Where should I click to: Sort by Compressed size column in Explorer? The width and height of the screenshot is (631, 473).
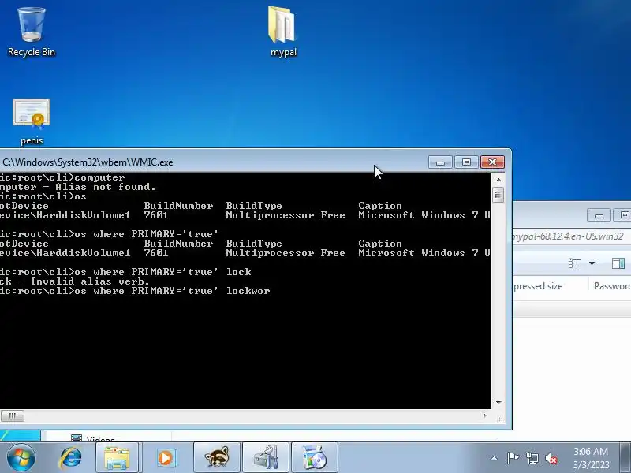[538, 286]
